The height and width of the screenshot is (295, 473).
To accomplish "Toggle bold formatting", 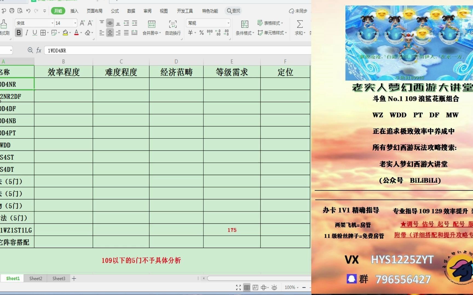I will point(19,33).
